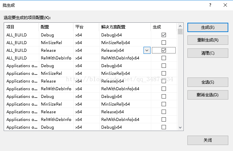
Task: Click the 重新生成(R) rebuild button
Action: (208, 40)
